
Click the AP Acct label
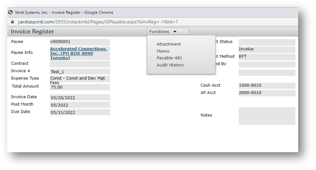point(208,93)
